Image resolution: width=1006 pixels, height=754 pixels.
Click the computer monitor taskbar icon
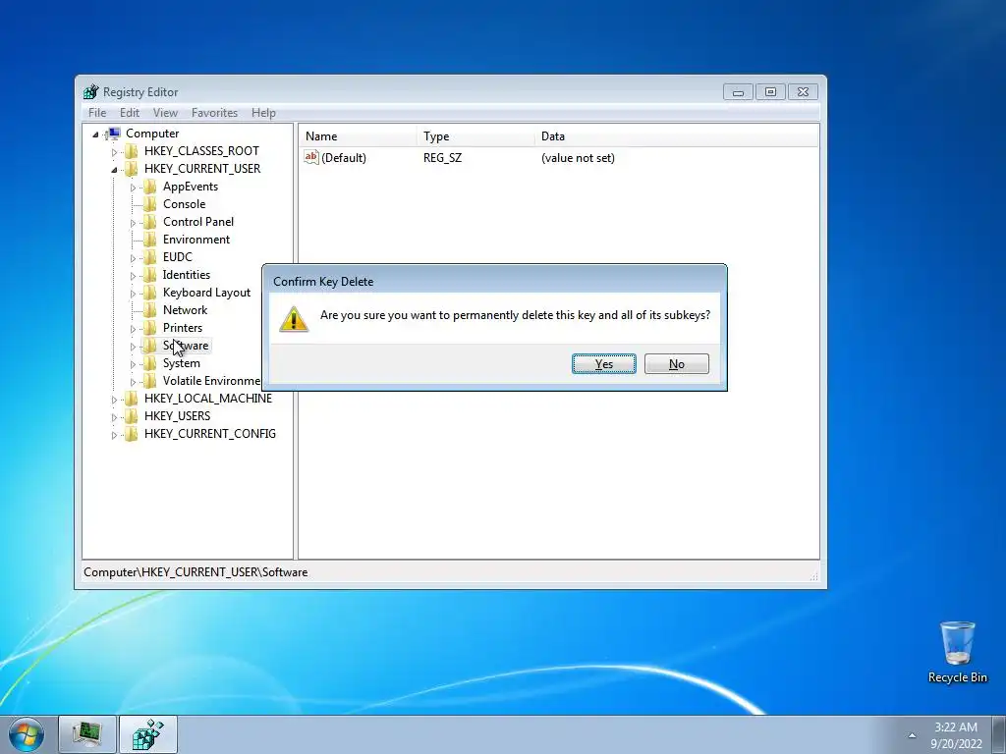coord(86,734)
